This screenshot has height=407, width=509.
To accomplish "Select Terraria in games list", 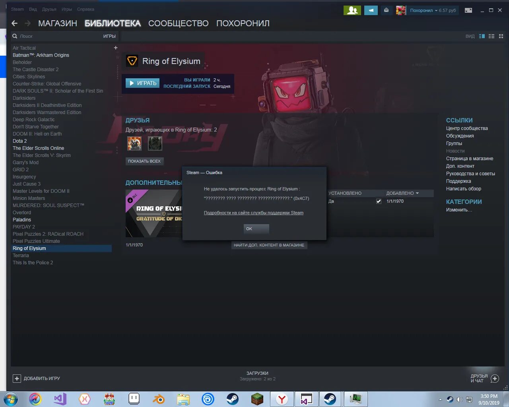I will pyautogui.click(x=21, y=256).
